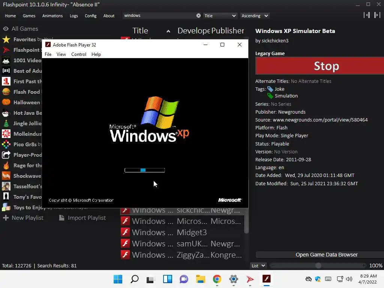Screen dimensions: 384x288
Task: Open the Hot Java coffee cup icon
Action: click(x=6, y=113)
